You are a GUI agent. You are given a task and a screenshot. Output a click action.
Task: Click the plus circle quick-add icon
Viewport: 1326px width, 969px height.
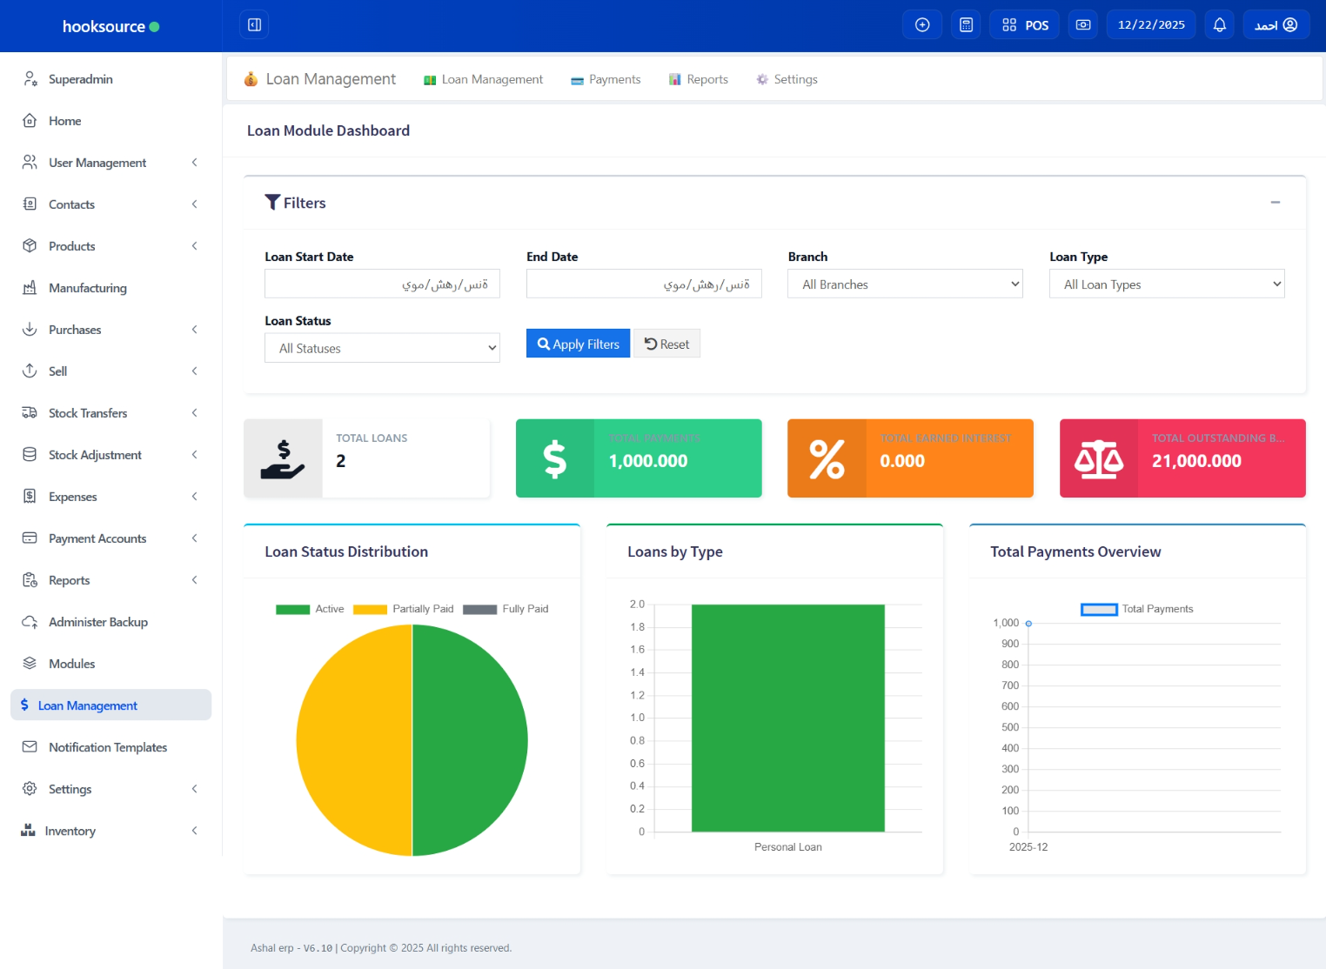(922, 25)
